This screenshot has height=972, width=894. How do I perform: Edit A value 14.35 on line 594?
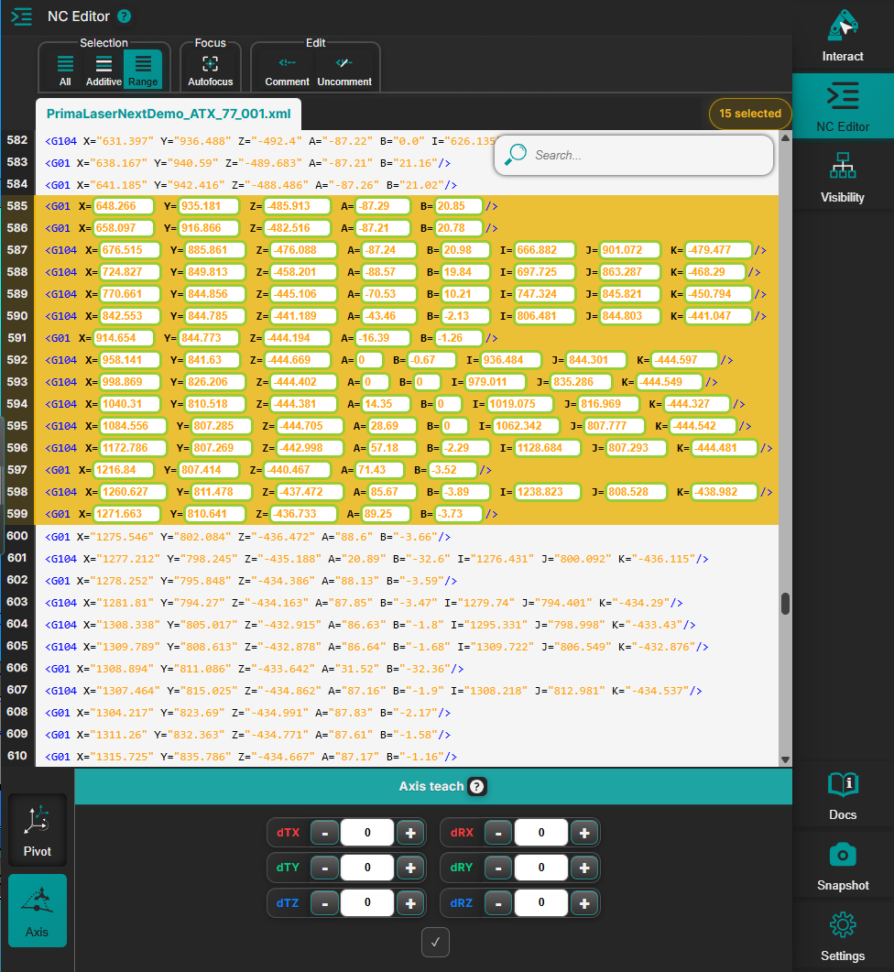point(386,404)
